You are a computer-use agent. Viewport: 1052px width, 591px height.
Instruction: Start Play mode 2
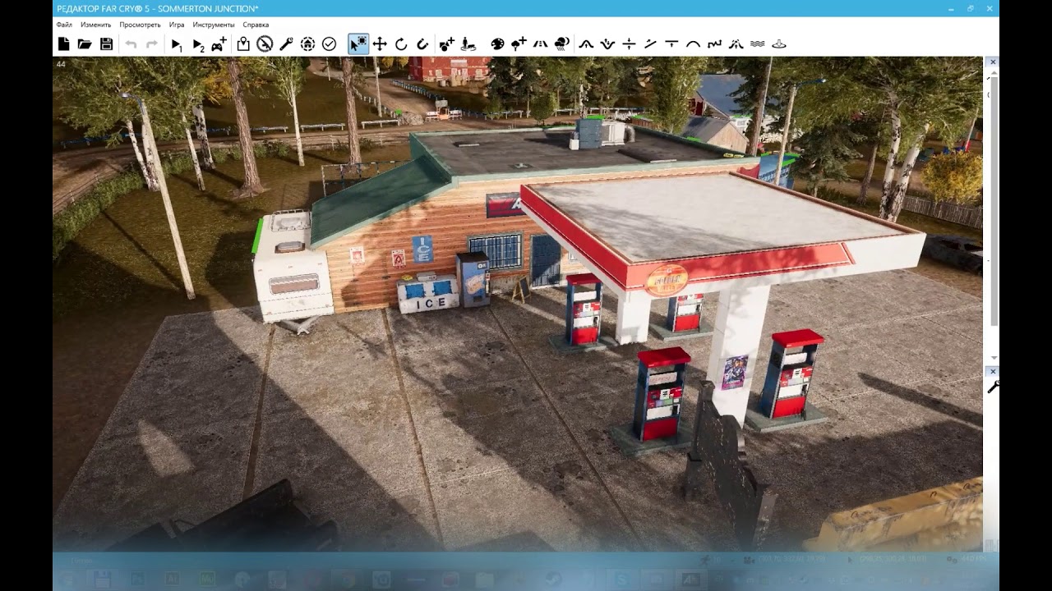198,44
